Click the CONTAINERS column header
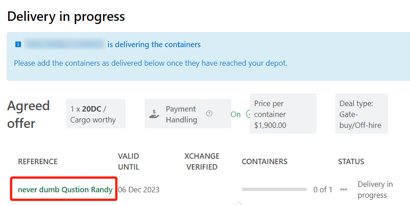Screen dimensions: 410x205 [264, 161]
